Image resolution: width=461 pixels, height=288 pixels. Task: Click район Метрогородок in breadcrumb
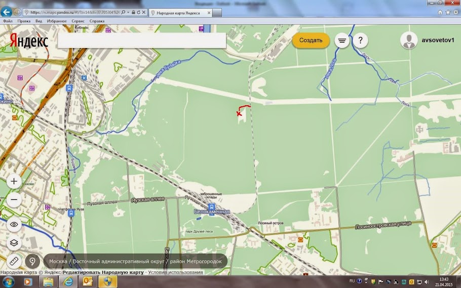click(196, 261)
